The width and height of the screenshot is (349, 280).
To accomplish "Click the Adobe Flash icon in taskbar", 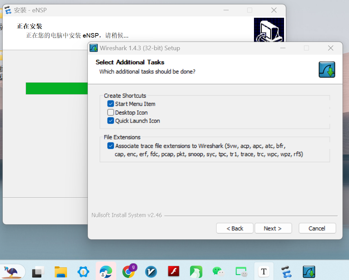I will coord(174,272).
